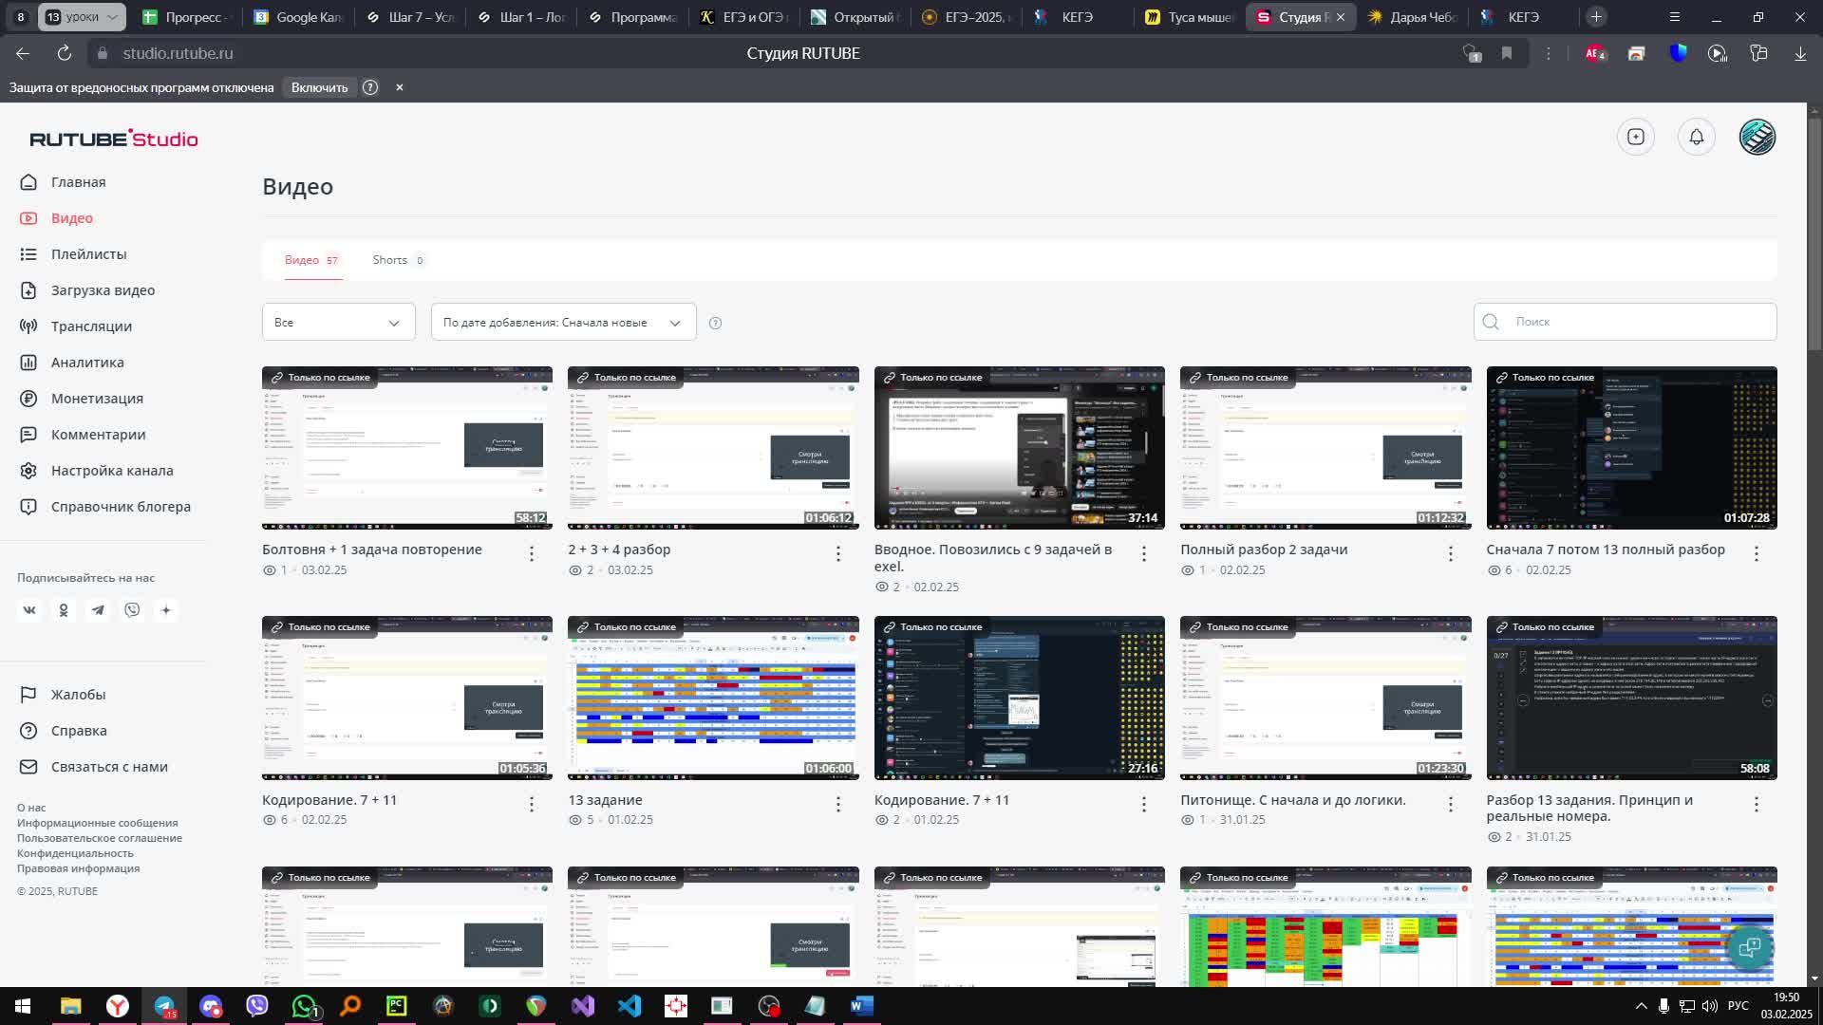Screen dimensions: 1823x1025
Task: Click the browser bookmark icon
Action: [x=1507, y=53]
